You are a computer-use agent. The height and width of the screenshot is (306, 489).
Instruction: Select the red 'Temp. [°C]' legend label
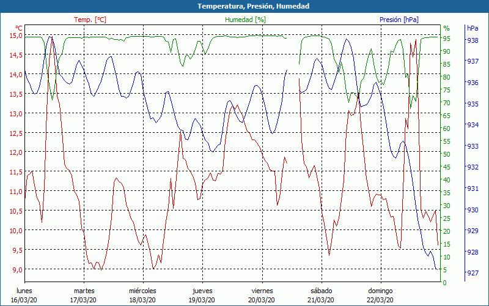click(x=90, y=20)
